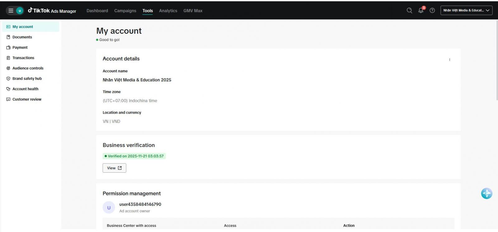Viewport: 498px width, 232px height.
Task: Click the Account details section title
Action: coord(121,59)
